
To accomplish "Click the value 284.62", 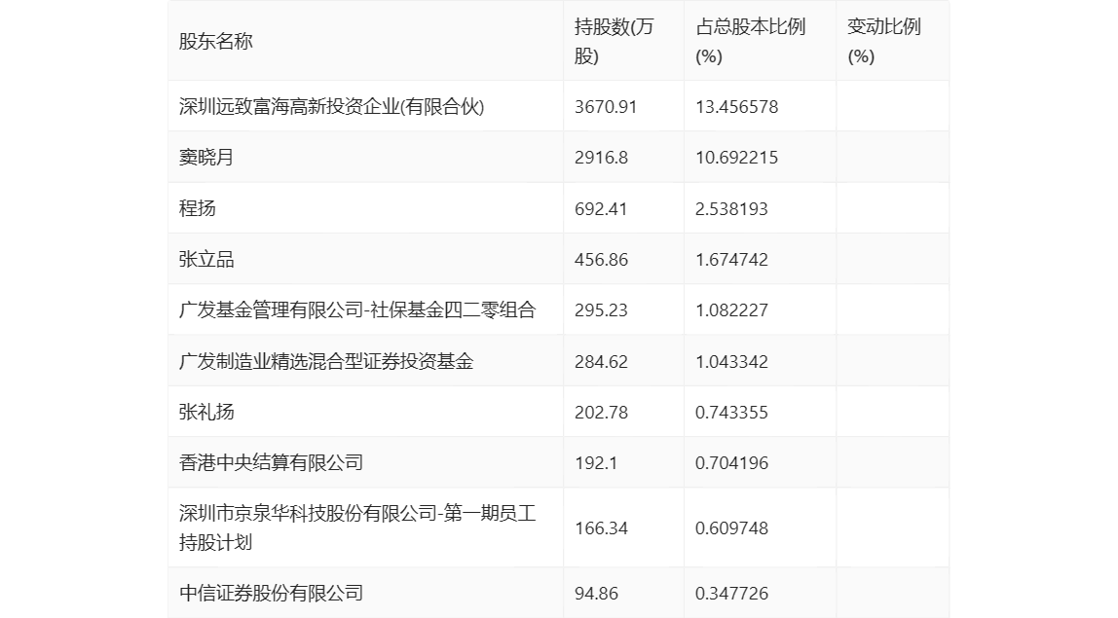I will [x=601, y=361].
